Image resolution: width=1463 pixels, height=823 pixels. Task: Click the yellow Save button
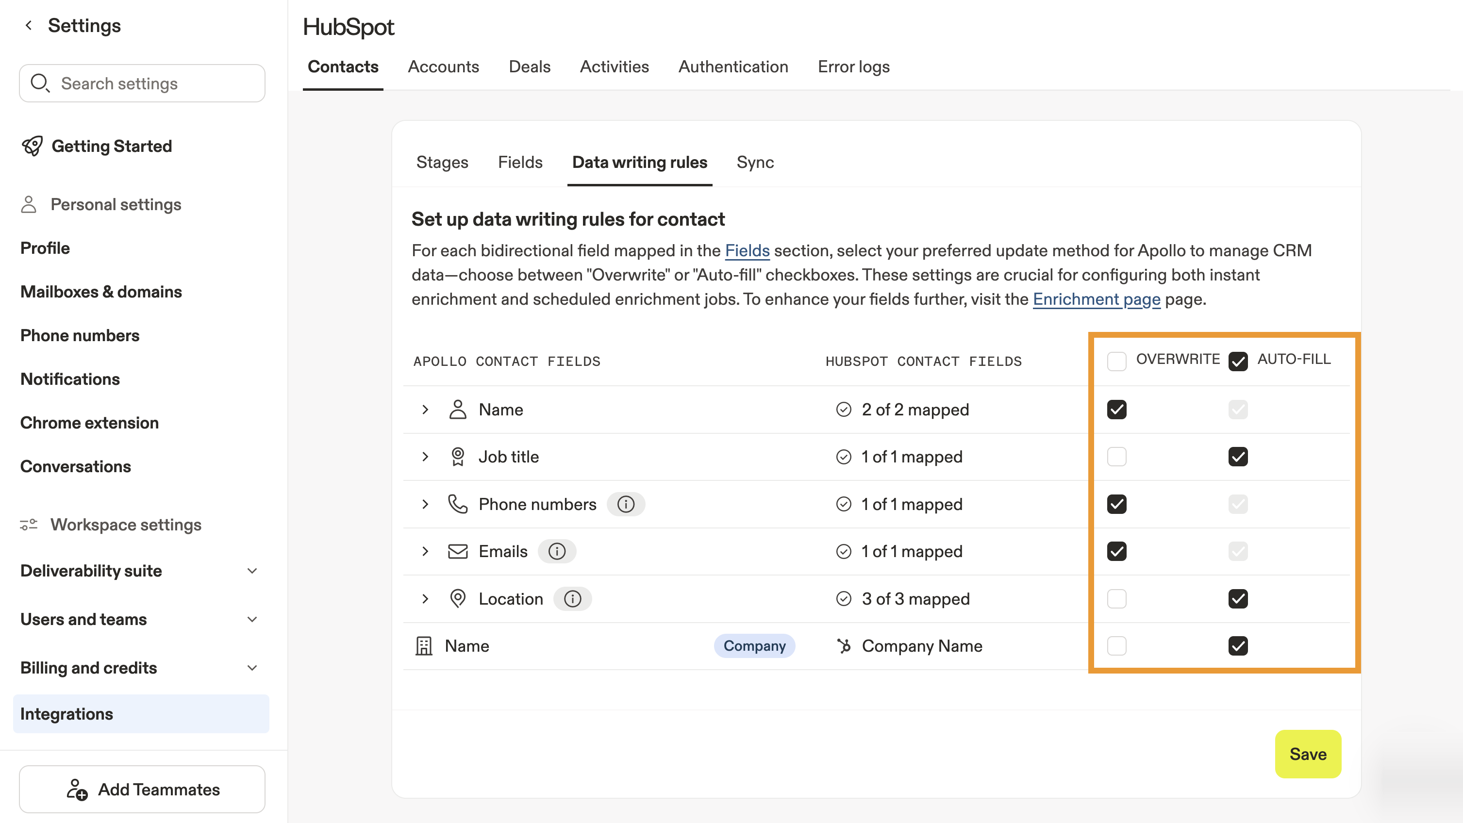point(1307,754)
